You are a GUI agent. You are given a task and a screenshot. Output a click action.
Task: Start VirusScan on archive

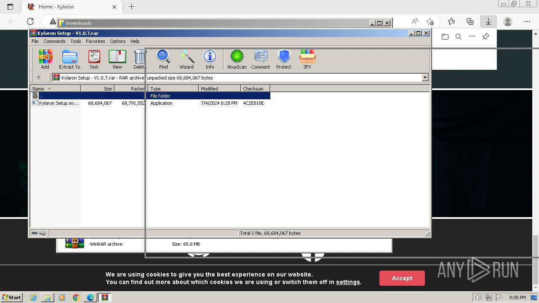[237, 59]
